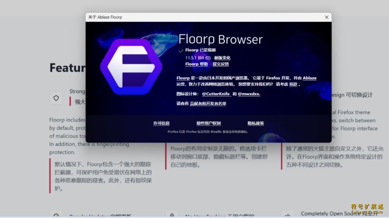Click the 默认情况下 tracker paragraph on page
The height and width of the screenshot is (218, 389).
pyautogui.click(x=103, y=176)
